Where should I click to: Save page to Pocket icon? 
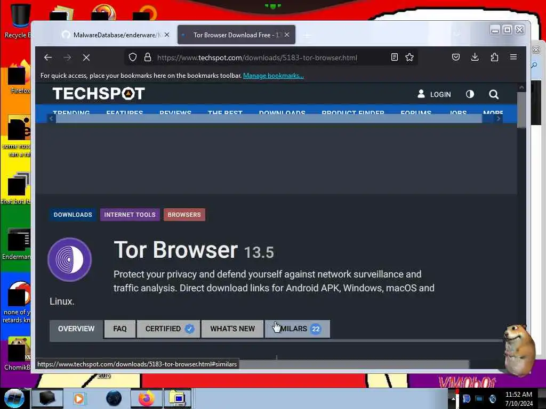click(x=456, y=57)
